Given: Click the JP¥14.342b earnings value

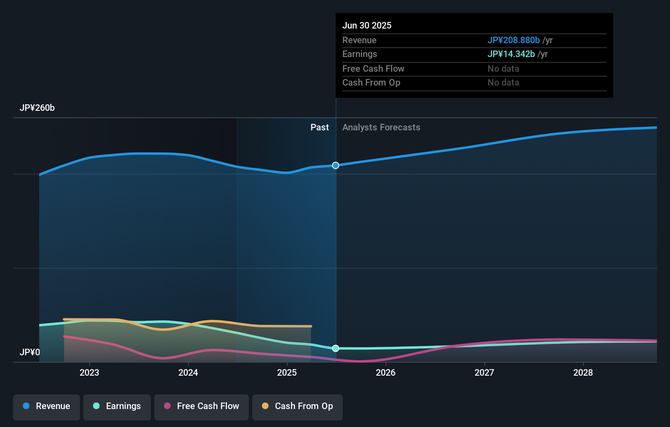Looking at the screenshot, I should point(512,54).
